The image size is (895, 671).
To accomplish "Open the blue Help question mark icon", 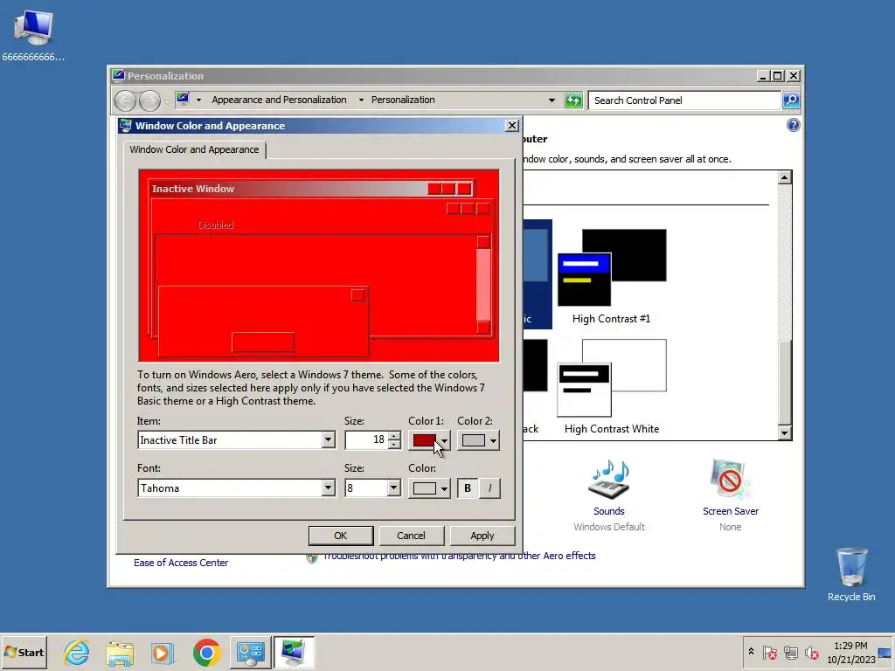I will 793,125.
